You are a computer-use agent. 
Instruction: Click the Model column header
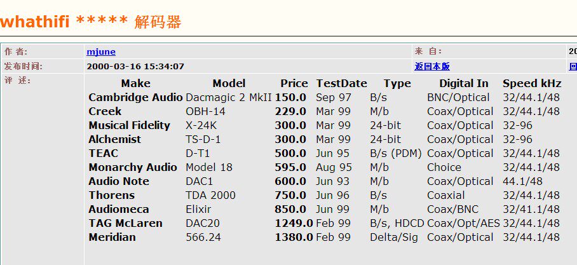pos(229,83)
